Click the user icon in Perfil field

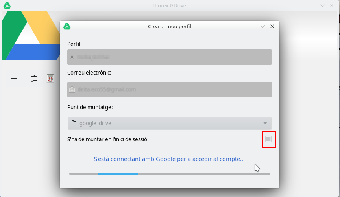[x=72, y=57]
